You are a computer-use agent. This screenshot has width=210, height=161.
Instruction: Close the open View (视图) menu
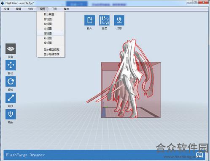(x=42, y=9)
